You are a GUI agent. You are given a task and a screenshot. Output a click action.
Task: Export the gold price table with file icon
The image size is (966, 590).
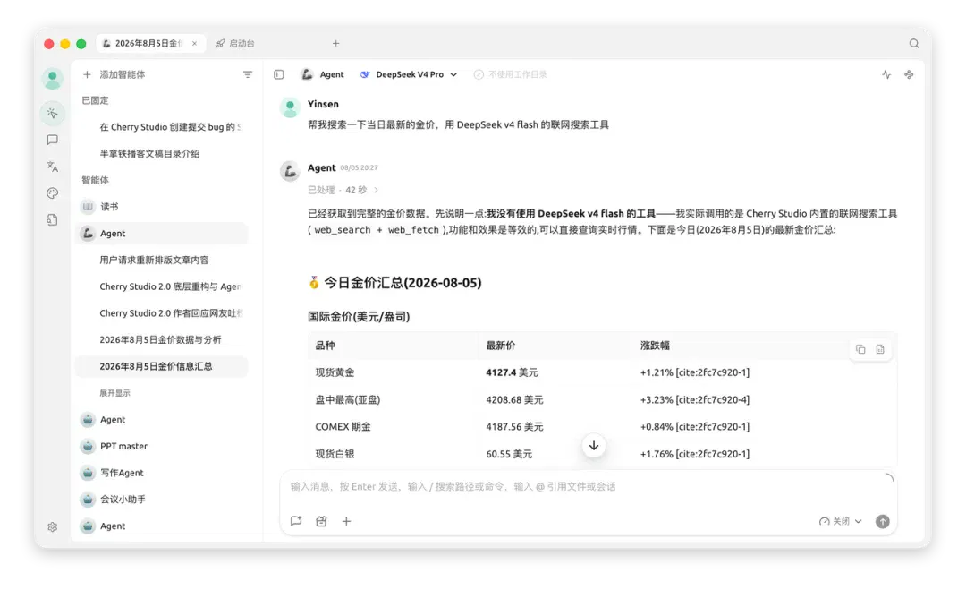click(880, 349)
